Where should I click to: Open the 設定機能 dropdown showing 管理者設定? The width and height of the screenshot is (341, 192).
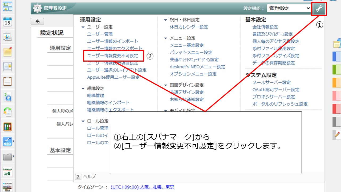coord(289,8)
